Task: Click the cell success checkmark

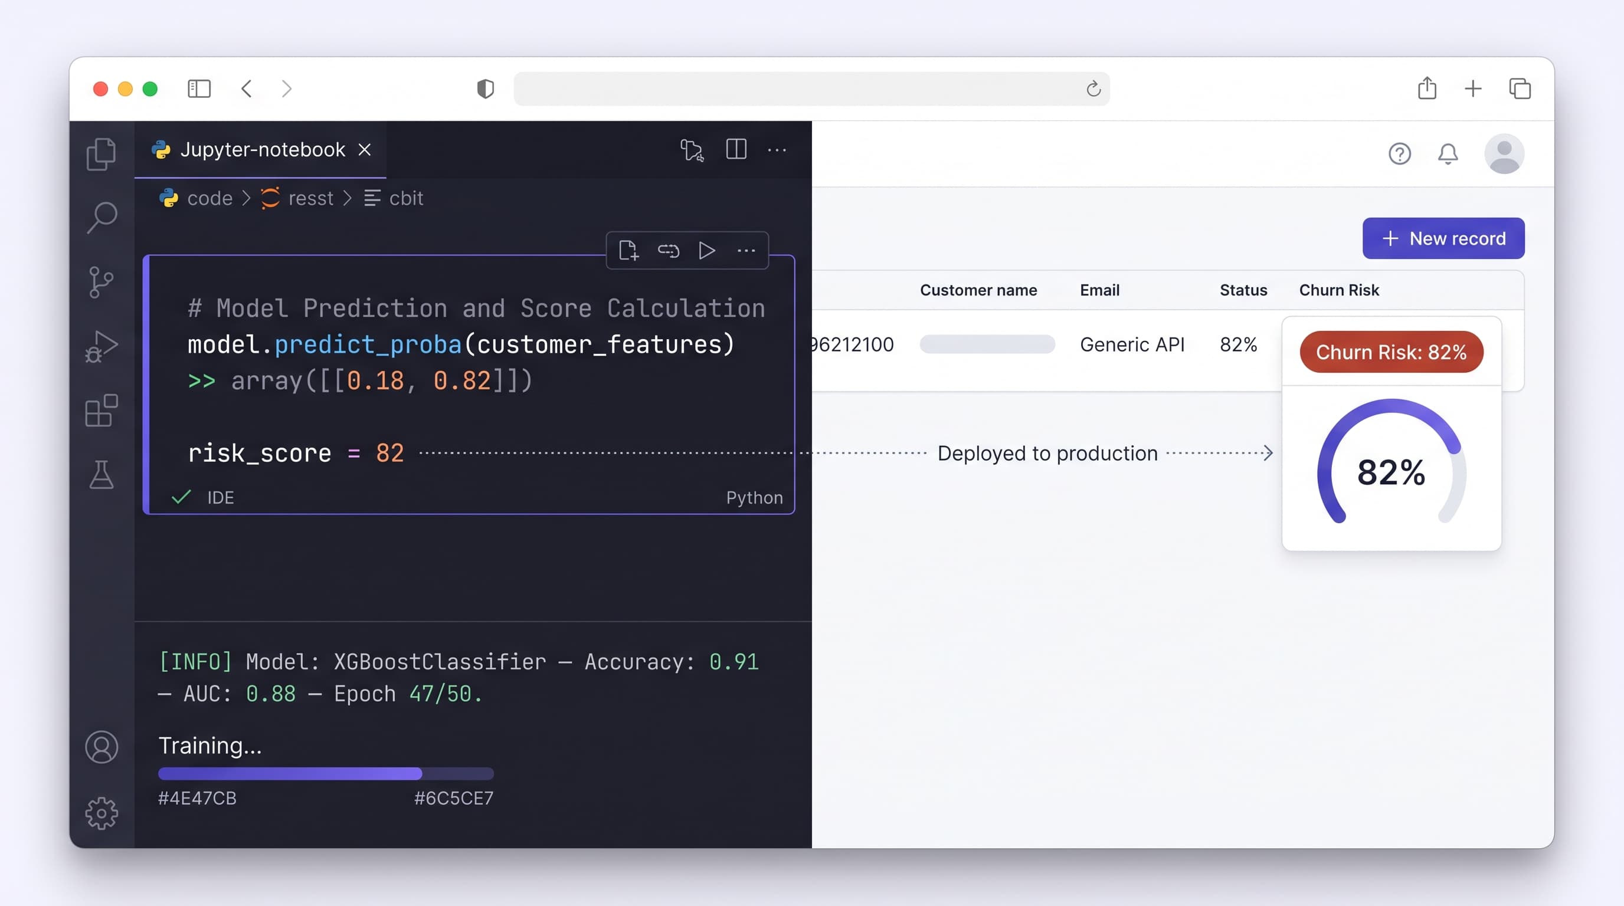Action: pos(181,497)
